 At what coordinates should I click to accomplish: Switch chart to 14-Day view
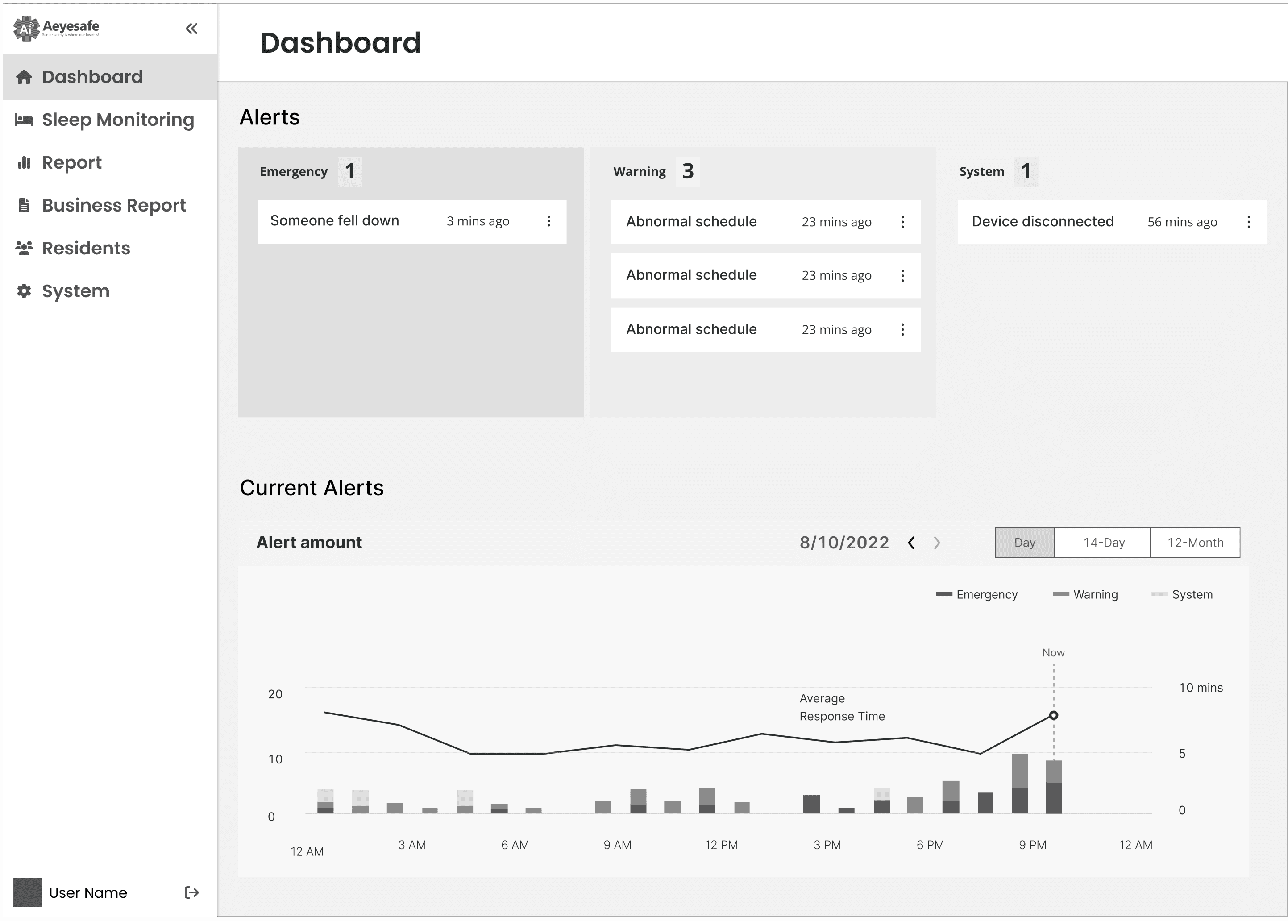(1102, 543)
